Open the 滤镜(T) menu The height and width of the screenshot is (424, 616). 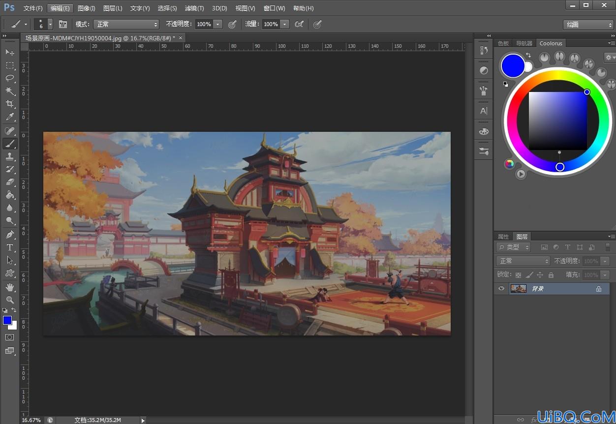(x=194, y=8)
